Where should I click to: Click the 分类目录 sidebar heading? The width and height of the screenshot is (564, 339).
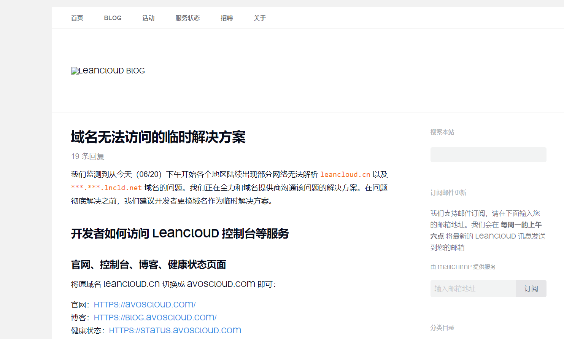[x=442, y=328]
